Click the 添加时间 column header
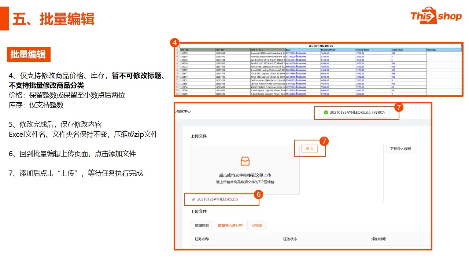 point(378,239)
